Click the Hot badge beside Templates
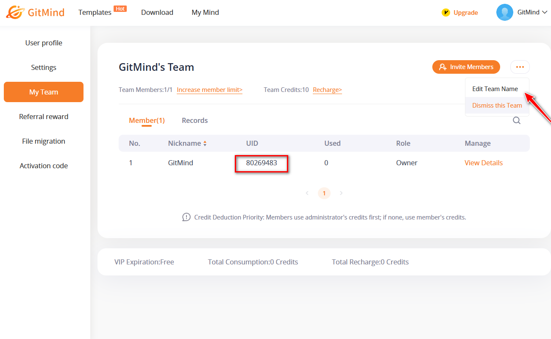Screen dimensions: 551x339 point(120,8)
